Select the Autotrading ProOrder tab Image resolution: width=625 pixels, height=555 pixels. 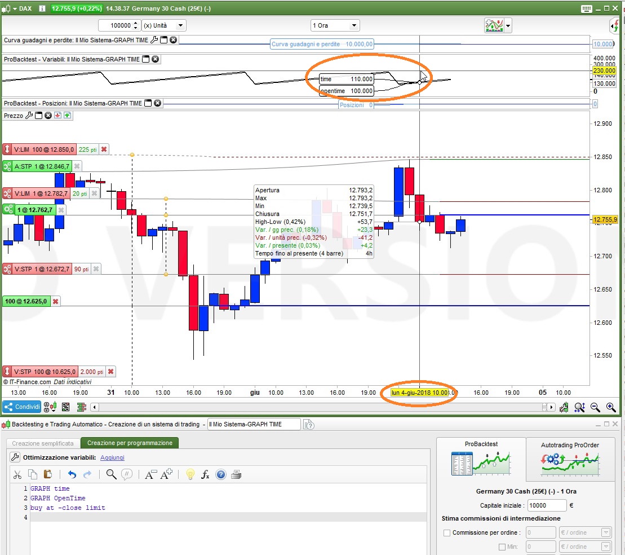[570, 459]
